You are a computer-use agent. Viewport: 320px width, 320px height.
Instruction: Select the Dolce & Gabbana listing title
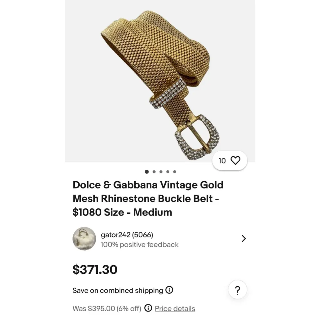coord(148,198)
